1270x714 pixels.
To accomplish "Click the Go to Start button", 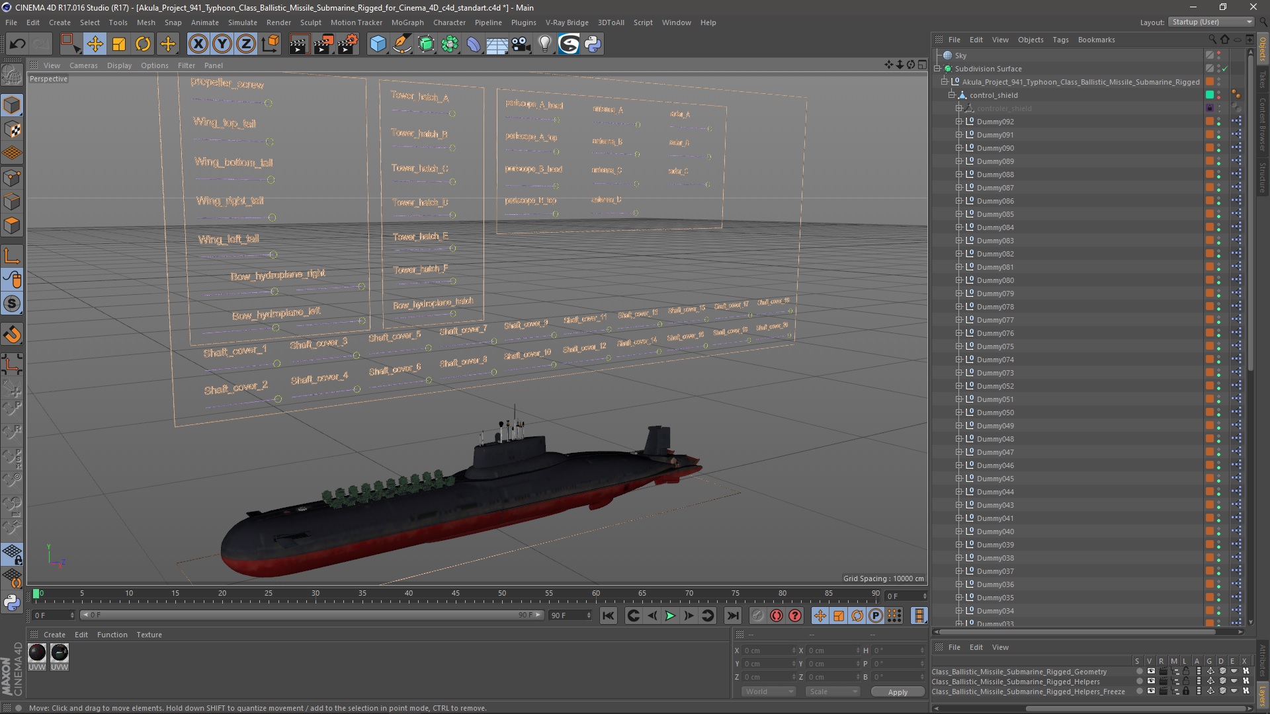I will point(608,615).
